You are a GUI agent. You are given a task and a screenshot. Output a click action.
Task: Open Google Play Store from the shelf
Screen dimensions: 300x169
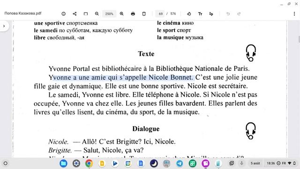(115, 163)
